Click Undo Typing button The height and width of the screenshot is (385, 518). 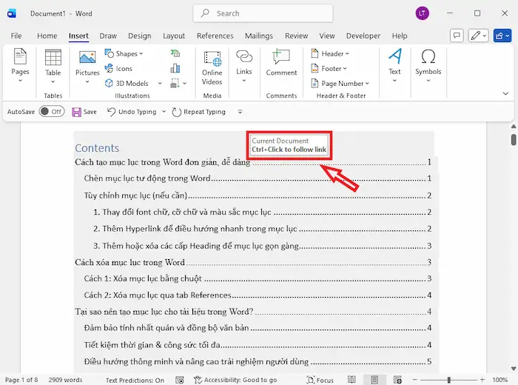pyautogui.click(x=132, y=112)
